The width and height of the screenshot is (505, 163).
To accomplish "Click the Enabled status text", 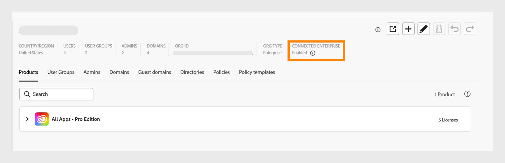I will point(300,53).
